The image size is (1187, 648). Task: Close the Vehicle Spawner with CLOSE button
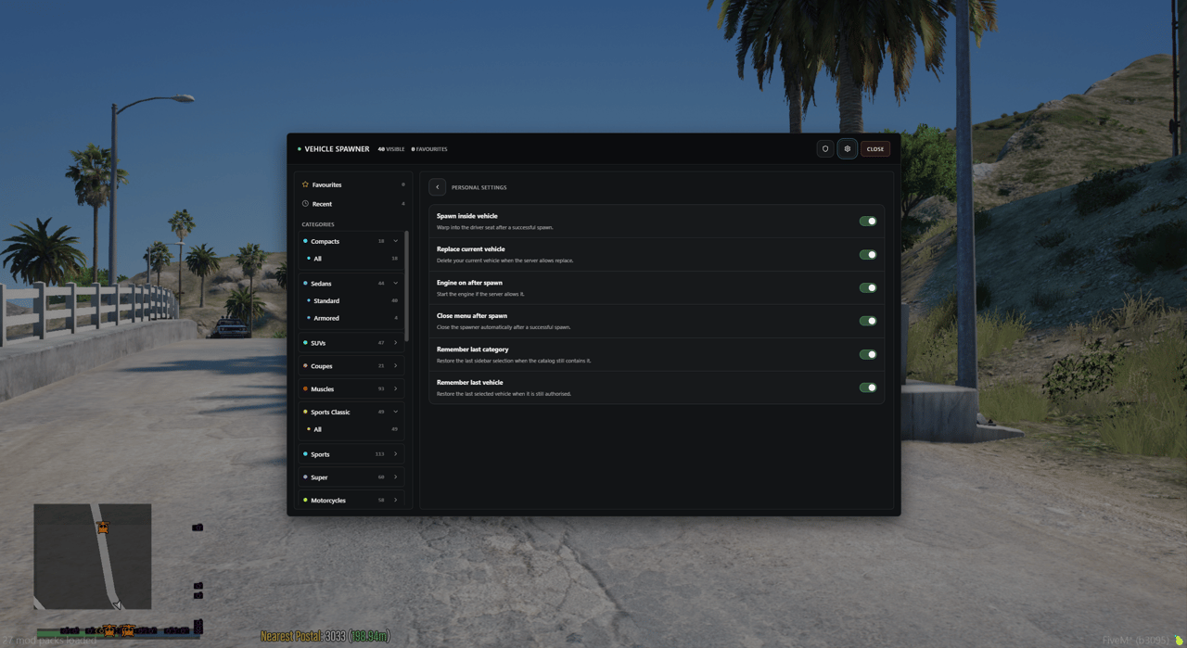tap(875, 148)
